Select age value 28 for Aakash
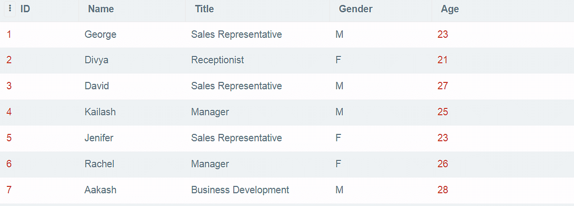574x206 pixels. 442,190
